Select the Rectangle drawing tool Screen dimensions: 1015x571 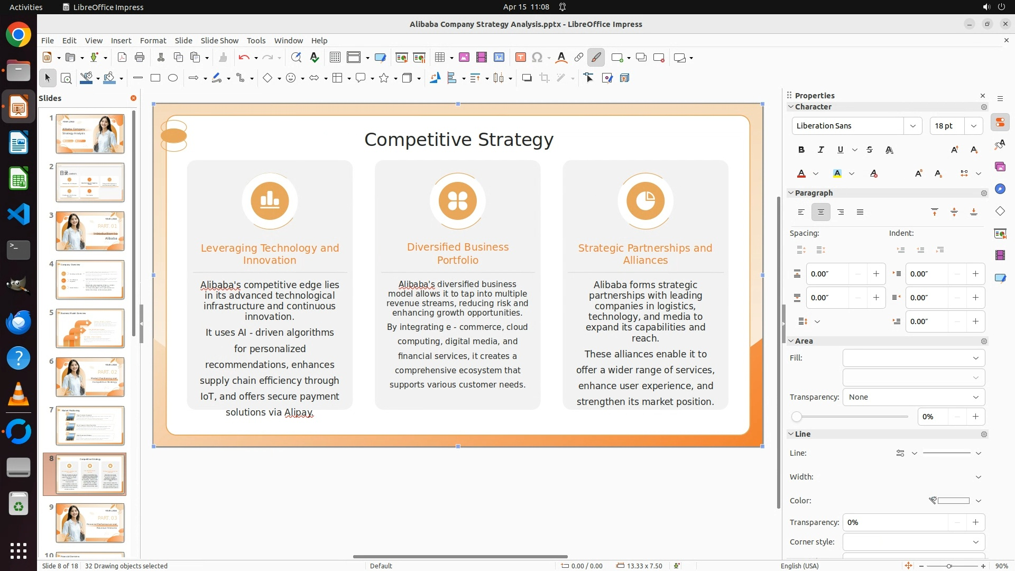pyautogui.click(x=155, y=78)
